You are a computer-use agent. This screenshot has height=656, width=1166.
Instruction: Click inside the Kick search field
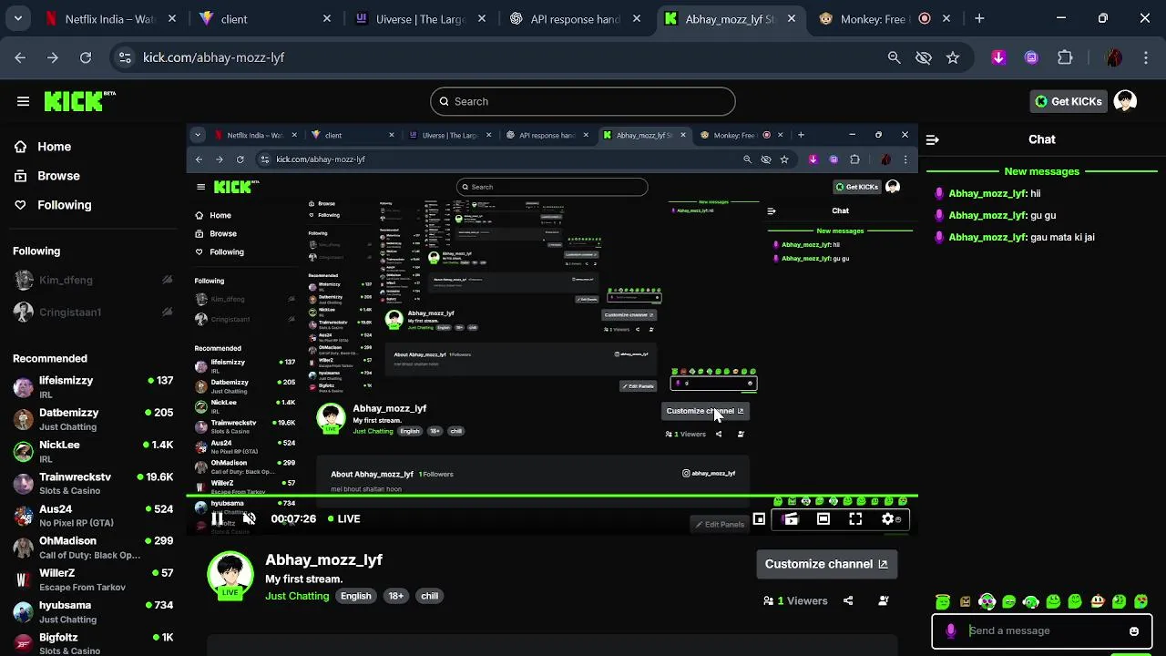pyautogui.click(x=583, y=101)
